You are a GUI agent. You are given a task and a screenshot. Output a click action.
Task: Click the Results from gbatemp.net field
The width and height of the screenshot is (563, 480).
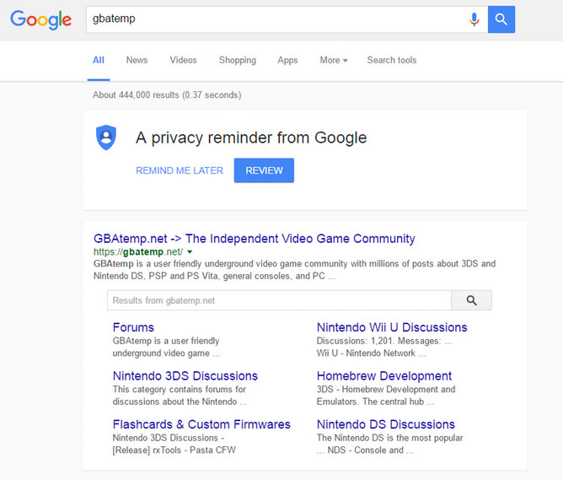[278, 300]
